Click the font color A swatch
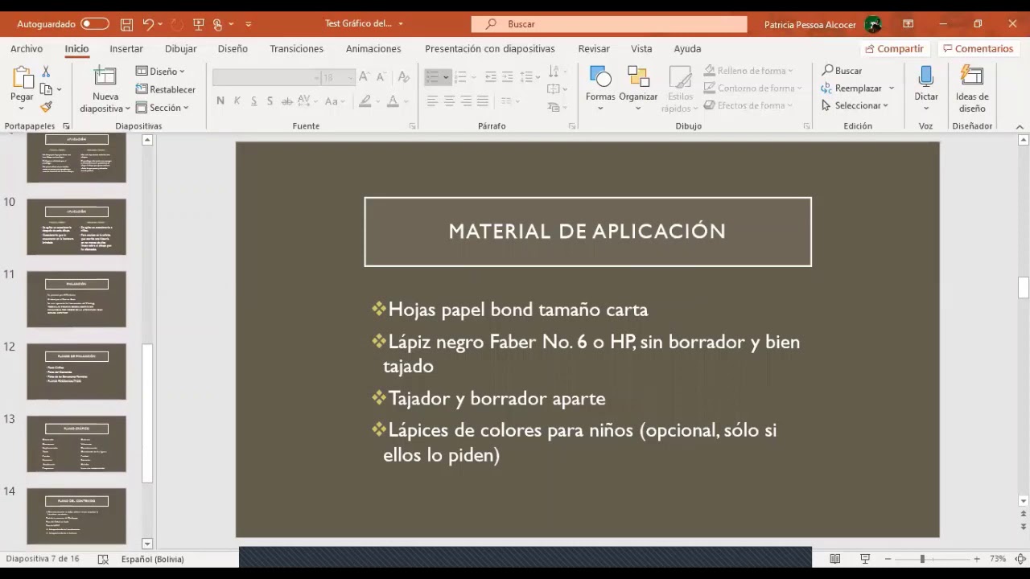Image resolution: width=1030 pixels, height=579 pixels. click(393, 101)
